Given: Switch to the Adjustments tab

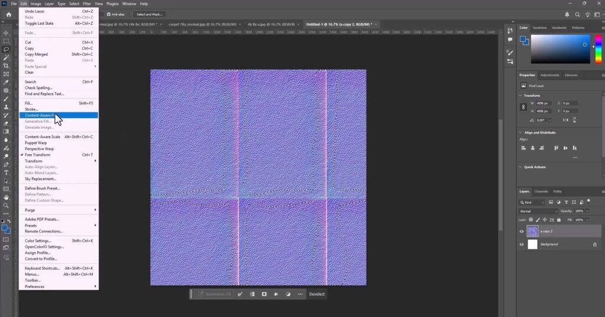Looking at the screenshot, I should pyautogui.click(x=549, y=75).
